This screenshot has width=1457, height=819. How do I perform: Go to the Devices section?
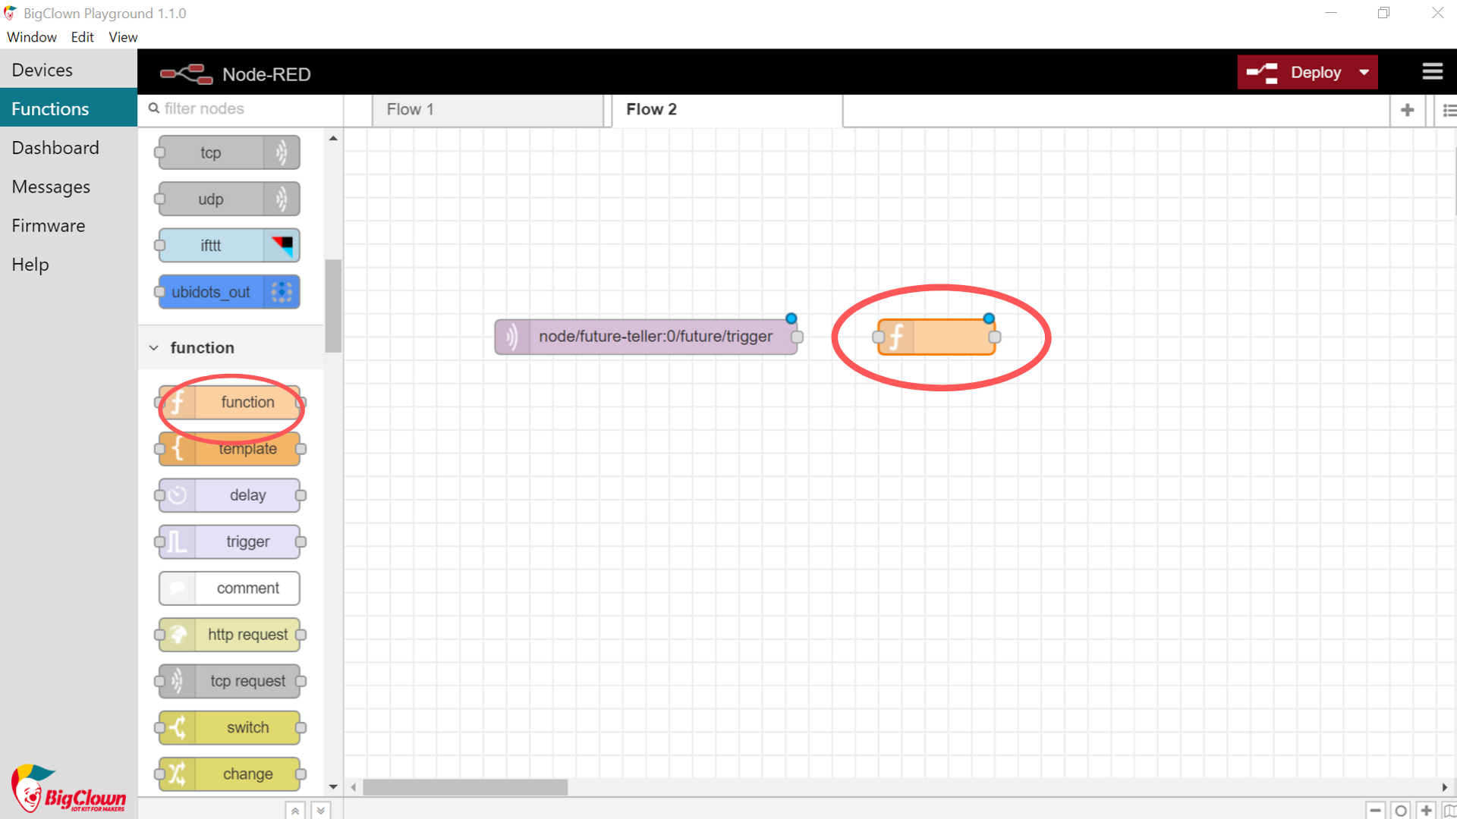pyautogui.click(x=68, y=70)
